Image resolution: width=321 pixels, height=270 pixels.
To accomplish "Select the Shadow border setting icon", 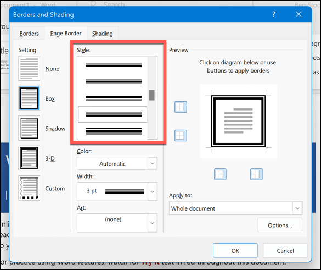I will click(29, 128).
